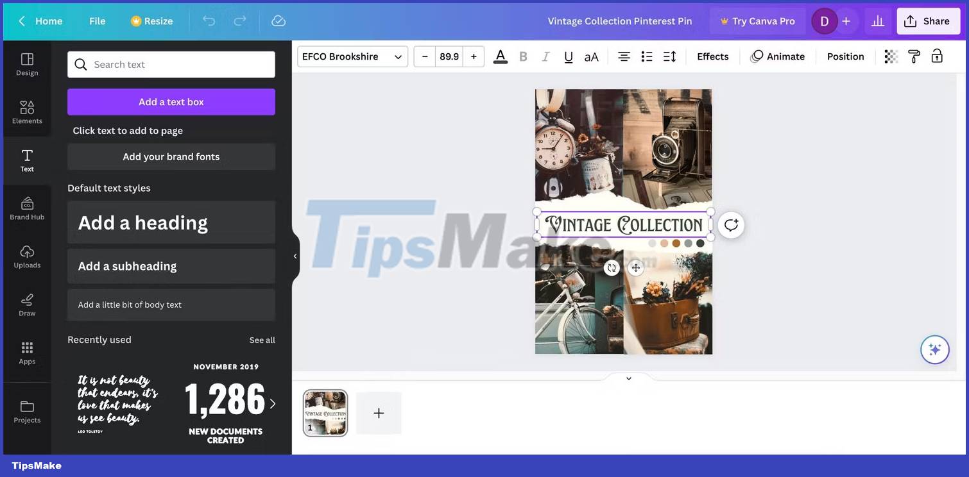The image size is (969, 477).
Task: Open the Elements panel in the sidebar
Action: 26,112
